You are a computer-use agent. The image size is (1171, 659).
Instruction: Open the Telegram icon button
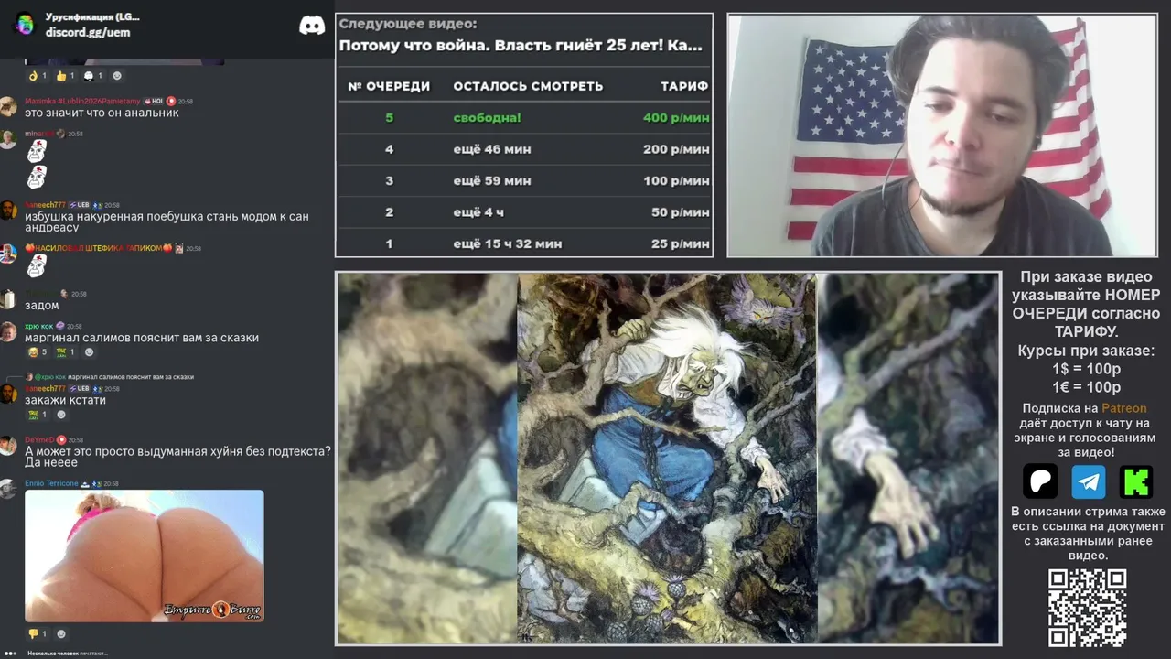1089,481
